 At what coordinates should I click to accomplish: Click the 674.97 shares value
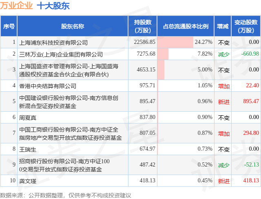click(147, 149)
